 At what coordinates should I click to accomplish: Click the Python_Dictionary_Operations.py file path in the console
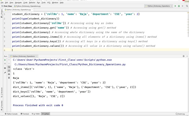[x=70, y=64]
